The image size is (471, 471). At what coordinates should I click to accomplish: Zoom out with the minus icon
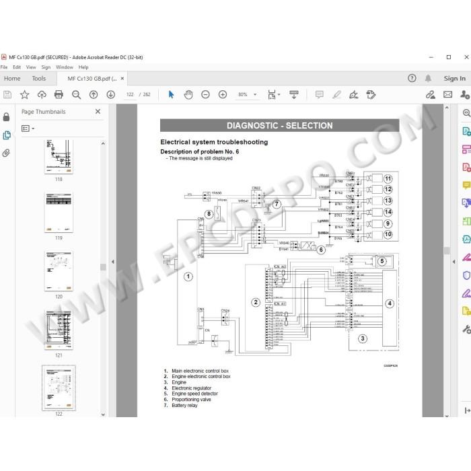tap(205, 95)
